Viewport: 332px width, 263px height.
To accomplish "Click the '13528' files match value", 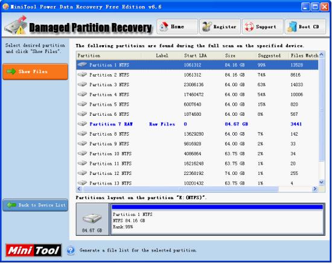I will [x=296, y=65].
